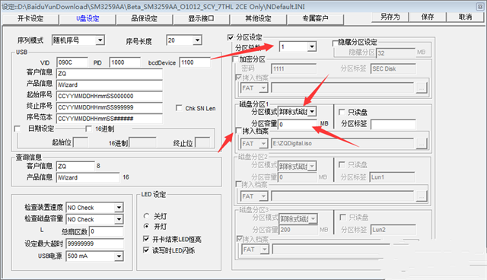Click the 保存 button
This screenshot has height=280, width=487.
pos(428,17)
